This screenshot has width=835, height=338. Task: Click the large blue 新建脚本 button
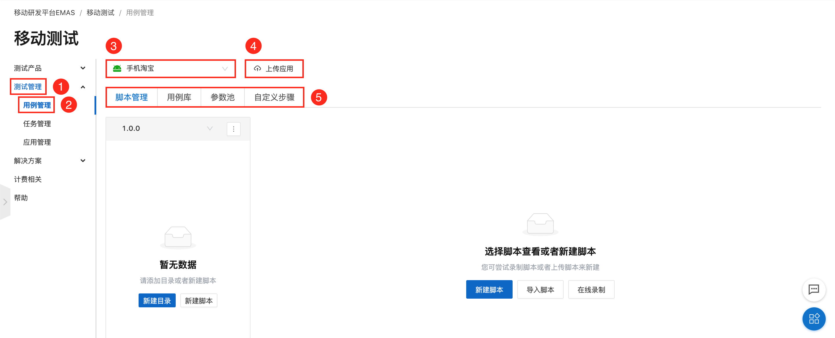[489, 289]
